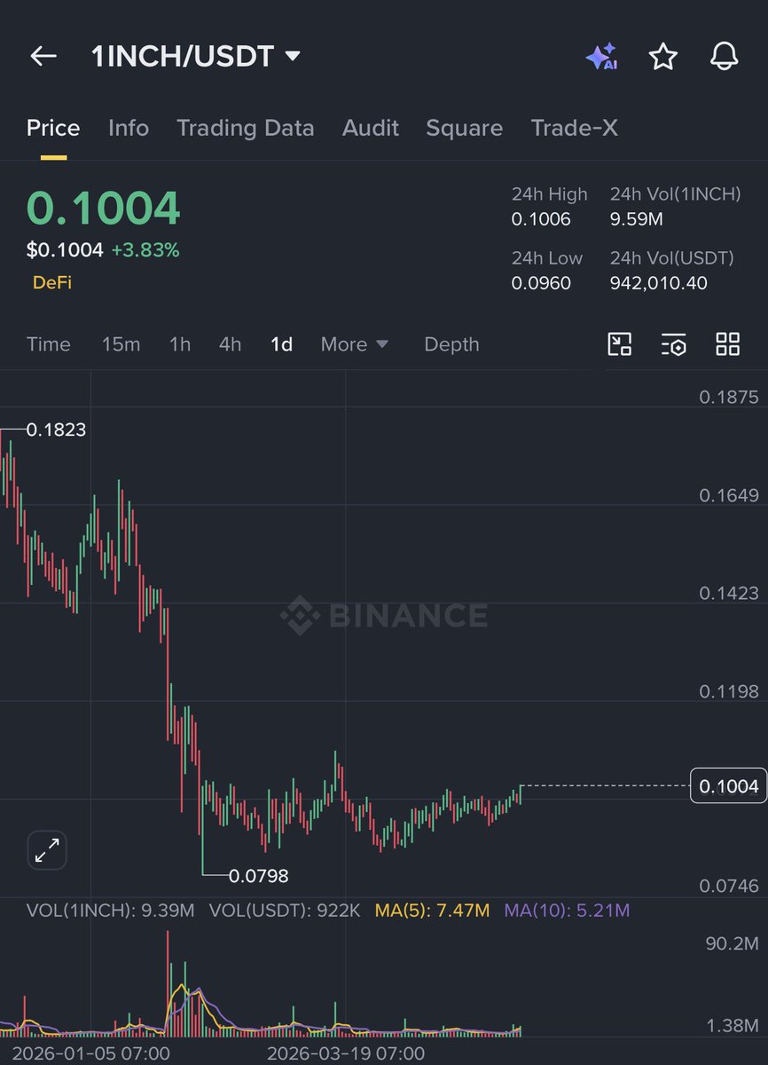Select the 1h chart interval
The width and height of the screenshot is (768, 1065).
tap(180, 344)
